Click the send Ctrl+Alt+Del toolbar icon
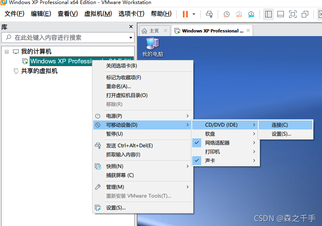Image resolution: width=322 pixels, height=226 pixels. click(x=209, y=14)
